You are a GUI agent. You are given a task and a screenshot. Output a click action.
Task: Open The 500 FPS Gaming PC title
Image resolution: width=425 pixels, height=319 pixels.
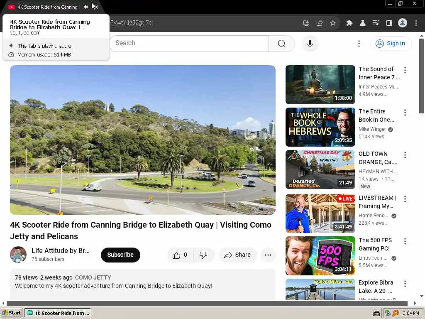(375, 244)
